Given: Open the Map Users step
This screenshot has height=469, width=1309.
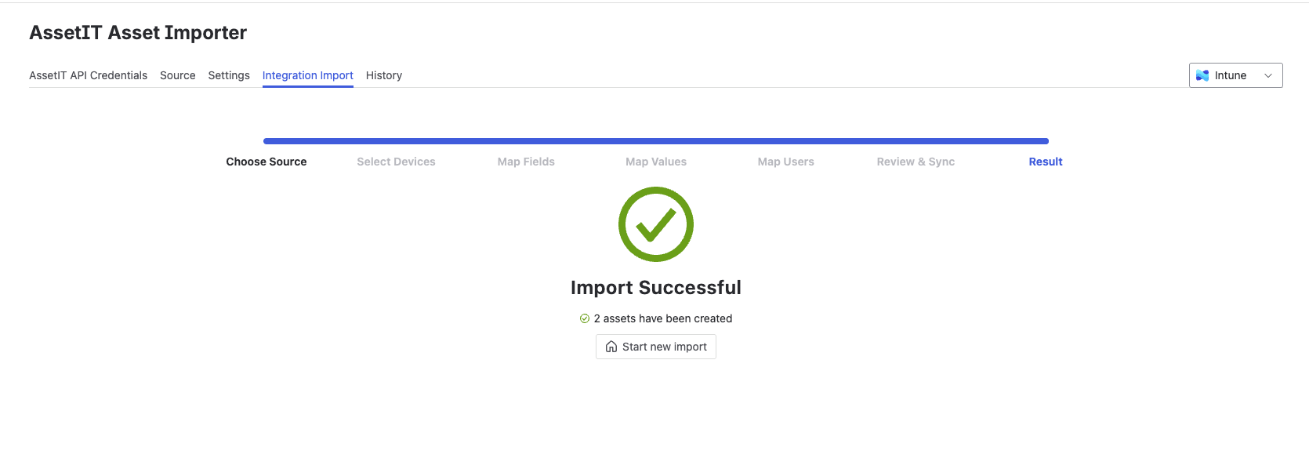Looking at the screenshot, I should (x=786, y=162).
